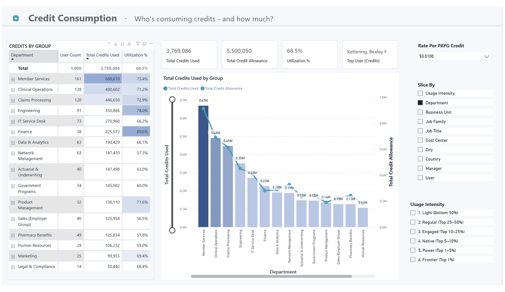Expand the Finance row
505x292 pixels.
tap(13, 132)
